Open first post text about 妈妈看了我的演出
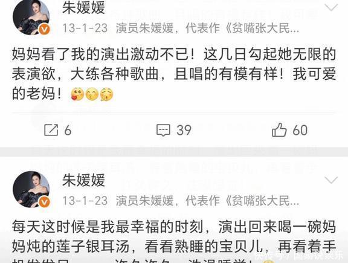Image resolution: width=348 pixels, height=263 pixels. 174,74
